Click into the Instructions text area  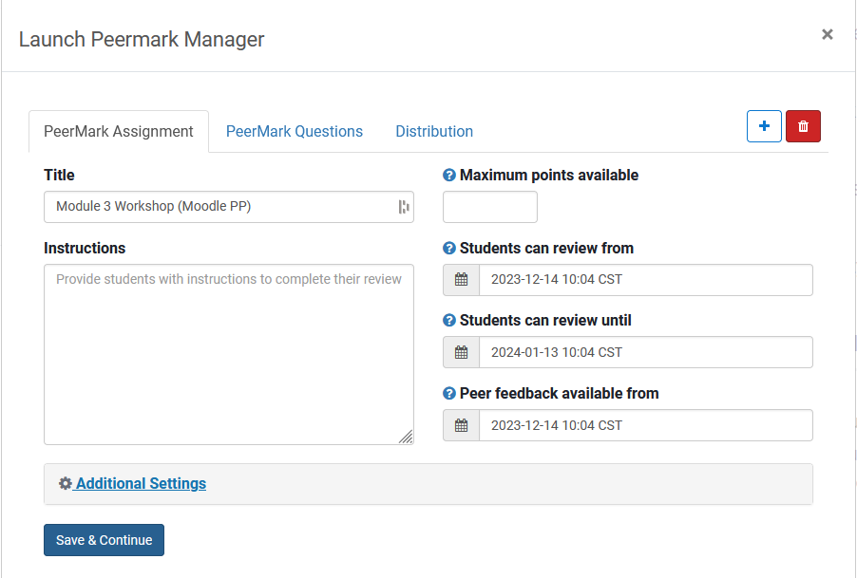228,355
